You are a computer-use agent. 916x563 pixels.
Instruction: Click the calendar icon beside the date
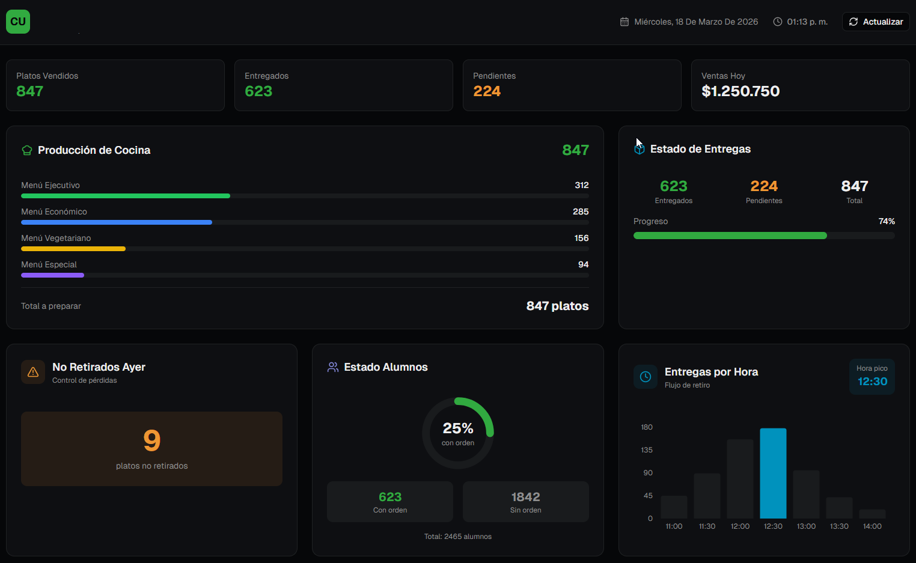[624, 22]
